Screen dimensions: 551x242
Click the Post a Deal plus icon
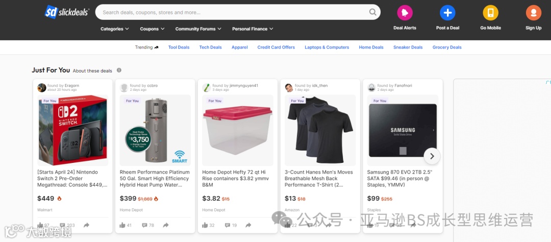[x=448, y=13]
